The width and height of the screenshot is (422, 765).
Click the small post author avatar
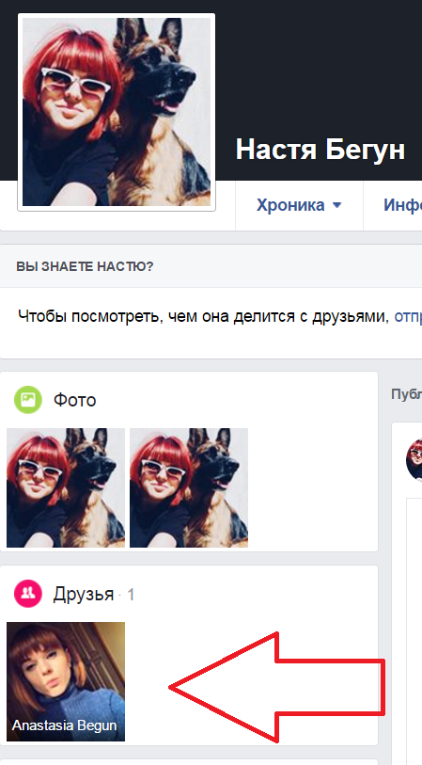(414, 459)
